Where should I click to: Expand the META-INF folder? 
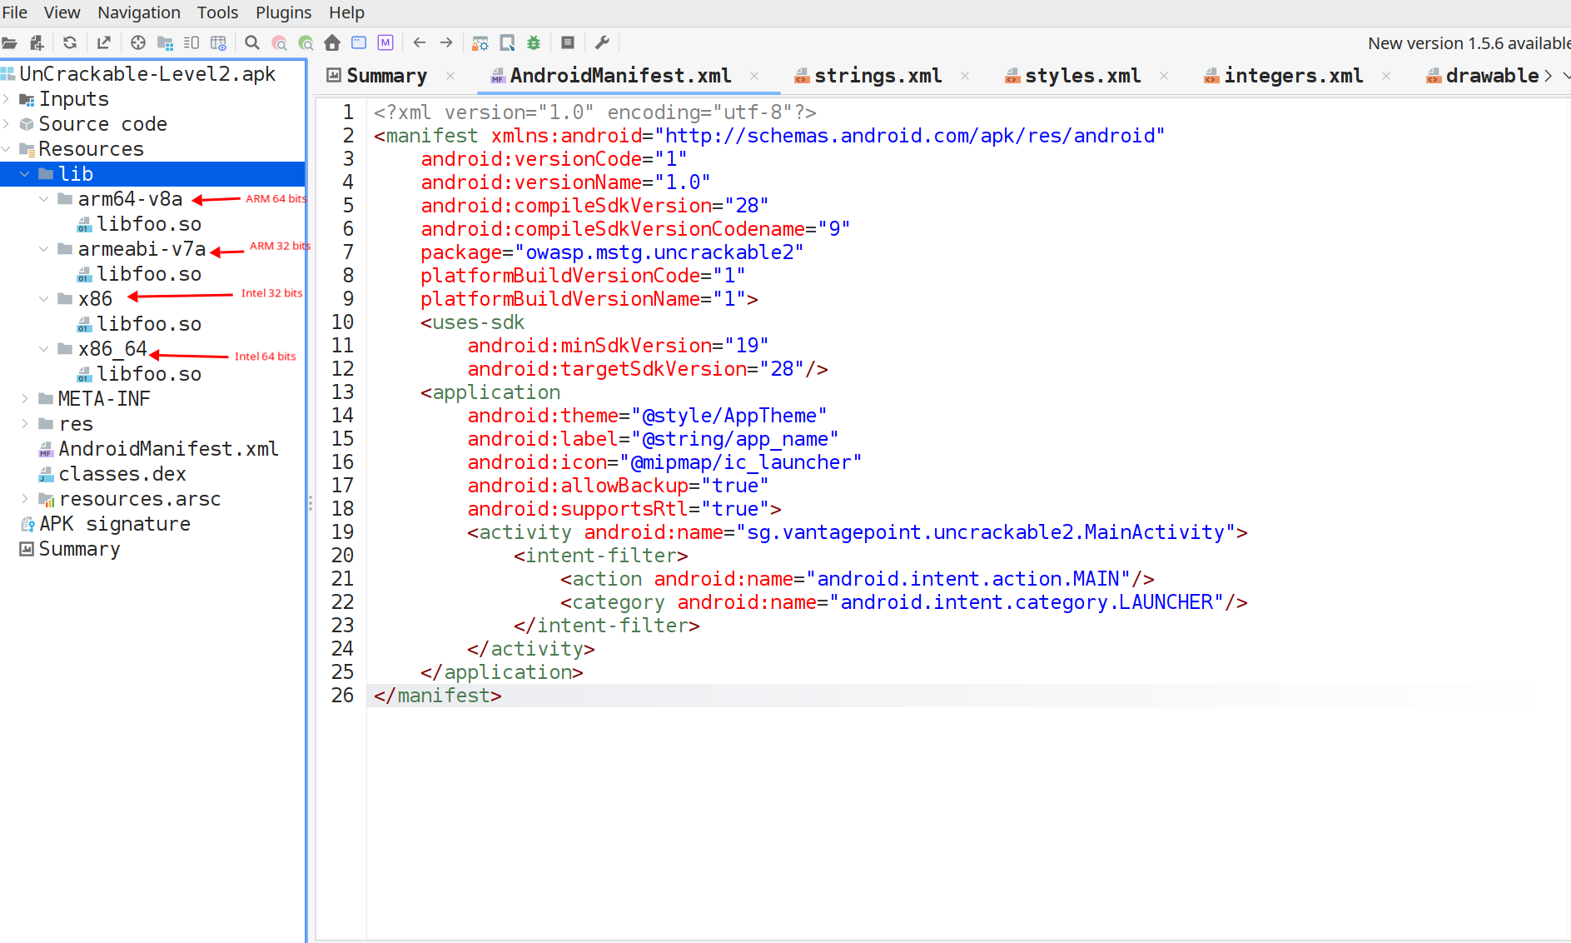[x=24, y=399]
